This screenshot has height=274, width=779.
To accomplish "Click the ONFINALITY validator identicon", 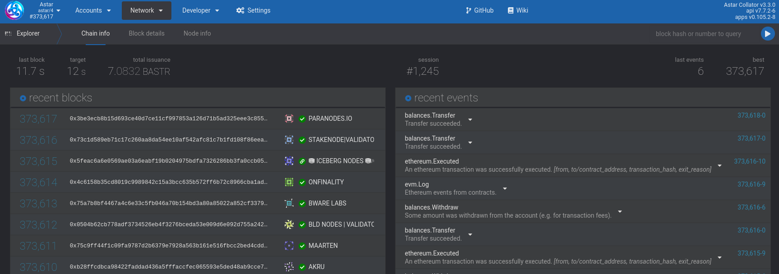I will pyautogui.click(x=289, y=182).
